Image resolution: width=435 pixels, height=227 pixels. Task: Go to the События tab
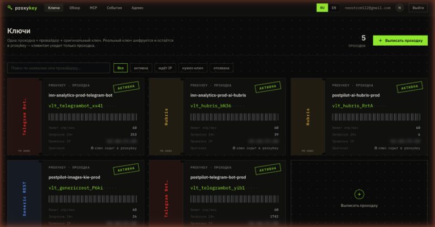point(114,8)
